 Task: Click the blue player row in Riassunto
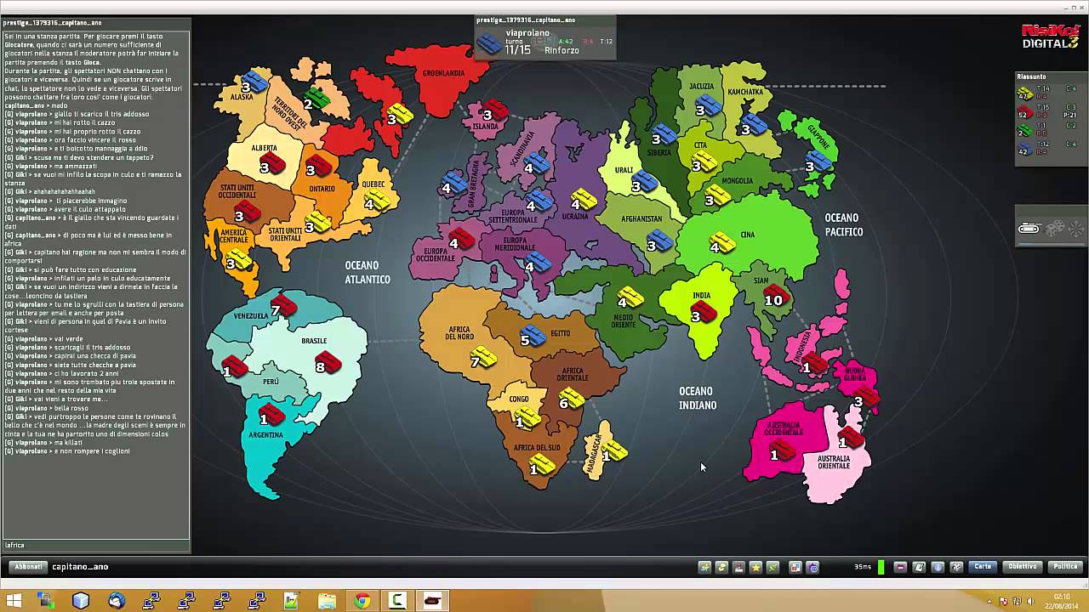click(x=1048, y=148)
